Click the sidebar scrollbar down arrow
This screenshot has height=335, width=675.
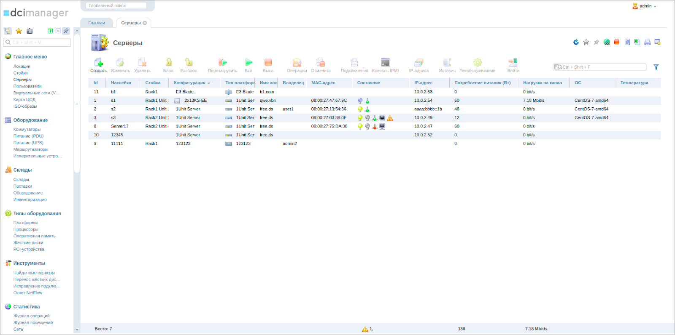[x=77, y=330]
